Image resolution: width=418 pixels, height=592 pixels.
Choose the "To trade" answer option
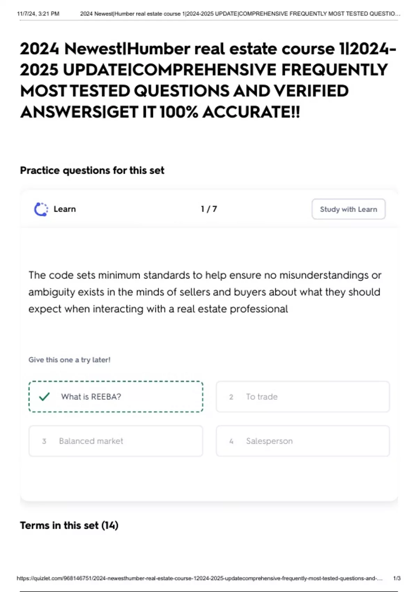tap(303, 397)
